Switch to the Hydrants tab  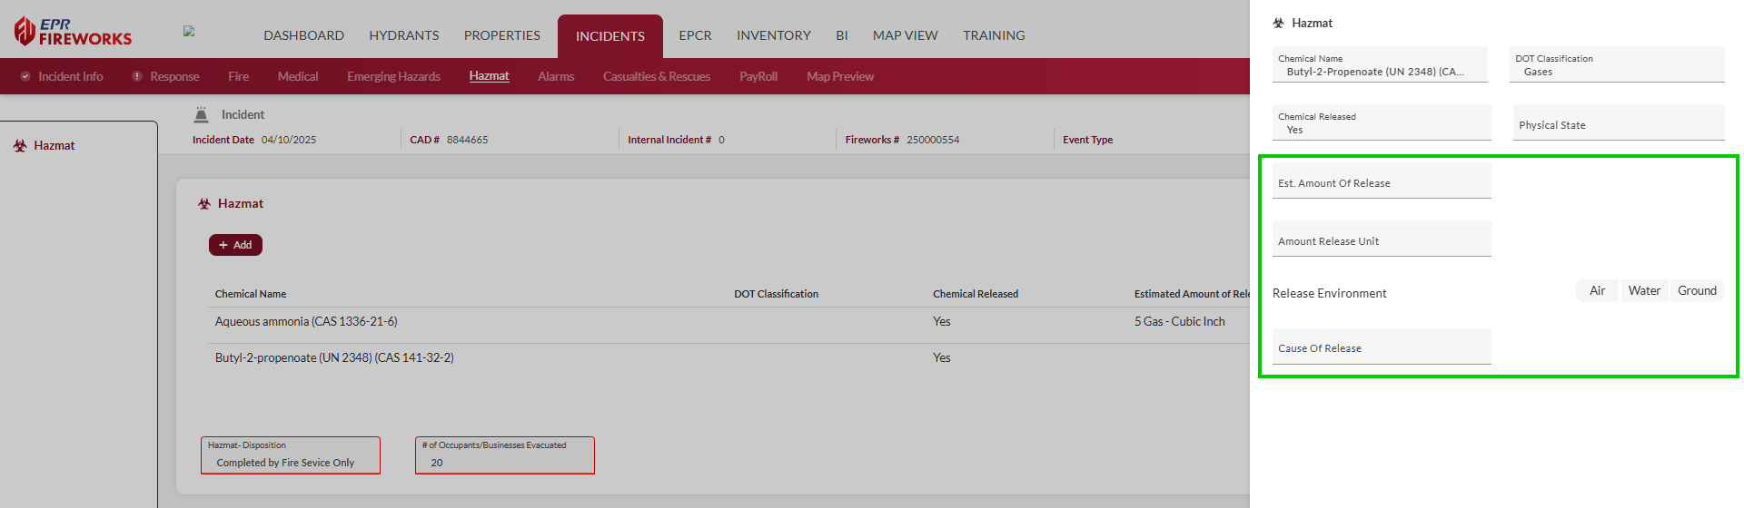tap(403, 35)
